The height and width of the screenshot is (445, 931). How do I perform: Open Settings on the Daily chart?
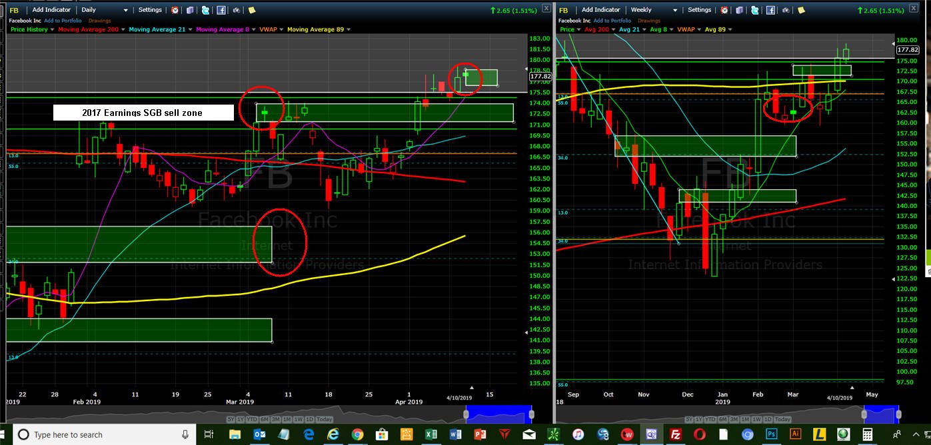150,10
